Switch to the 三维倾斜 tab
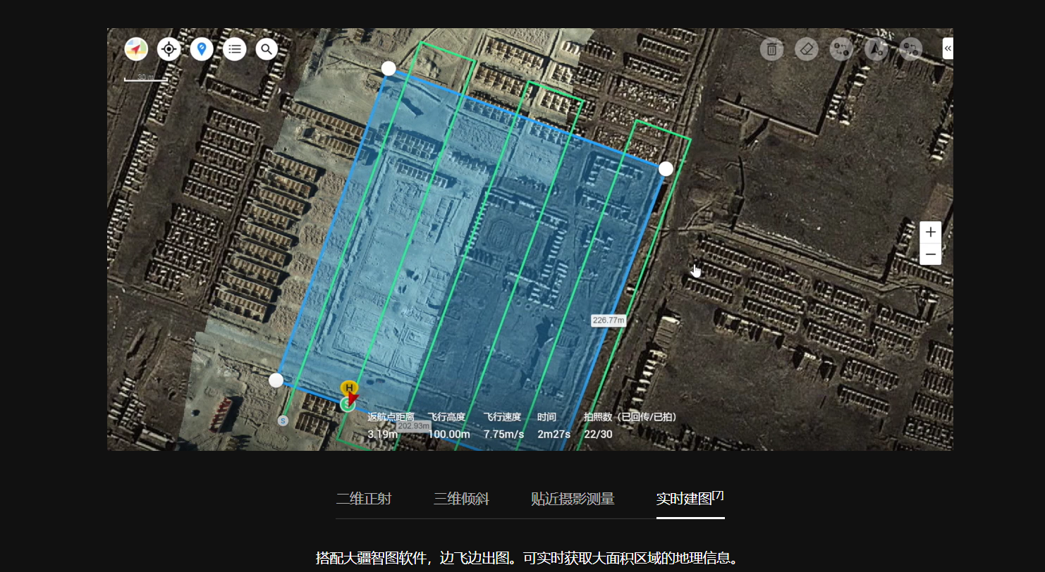 click(x=461, y=499)
